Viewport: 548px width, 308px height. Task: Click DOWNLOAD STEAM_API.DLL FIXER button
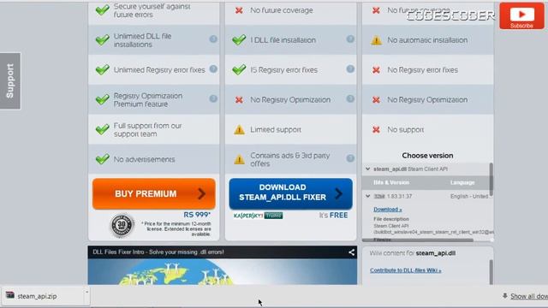[291, 194]
